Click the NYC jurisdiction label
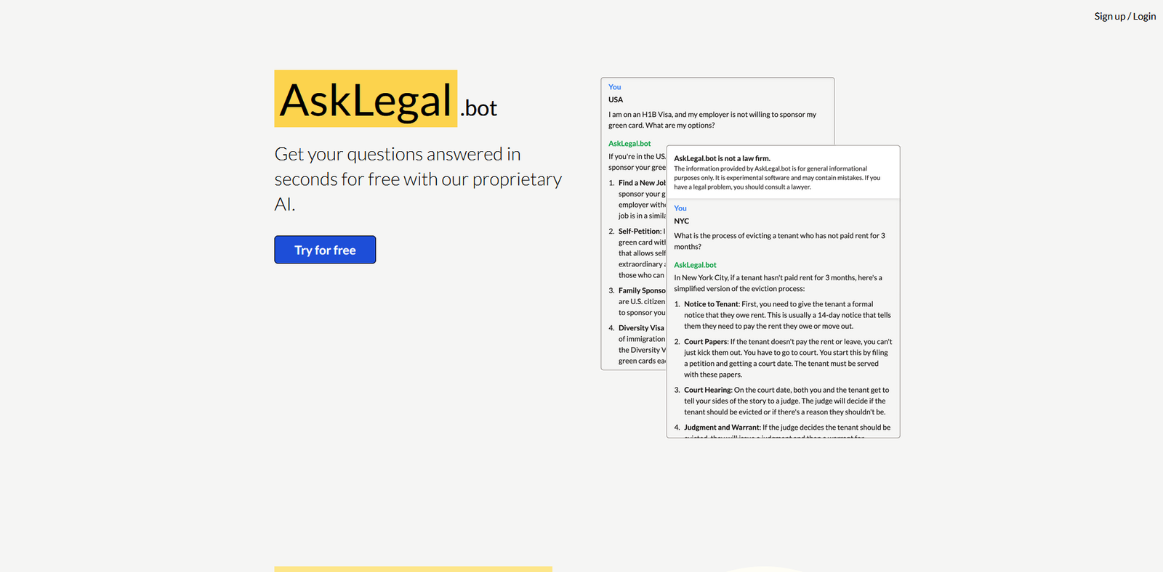 [681, 221]
